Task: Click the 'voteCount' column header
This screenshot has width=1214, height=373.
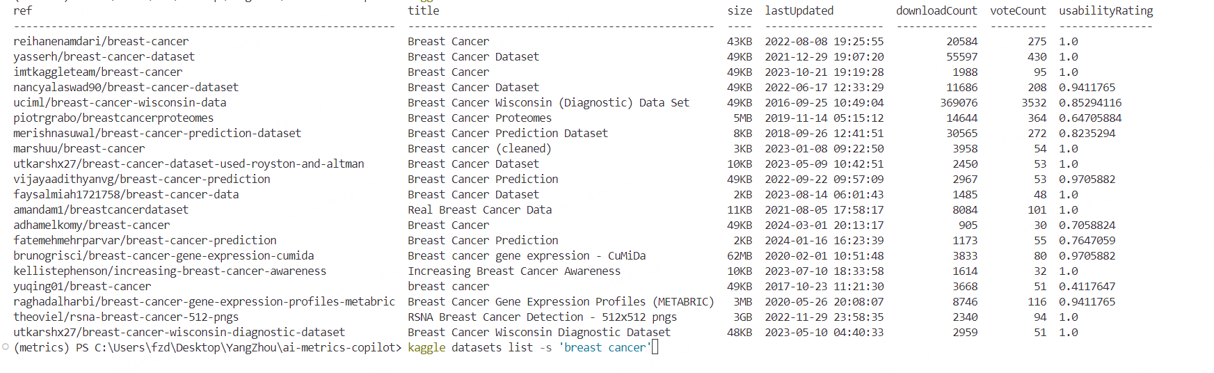Action: (x=1018, y=11)
